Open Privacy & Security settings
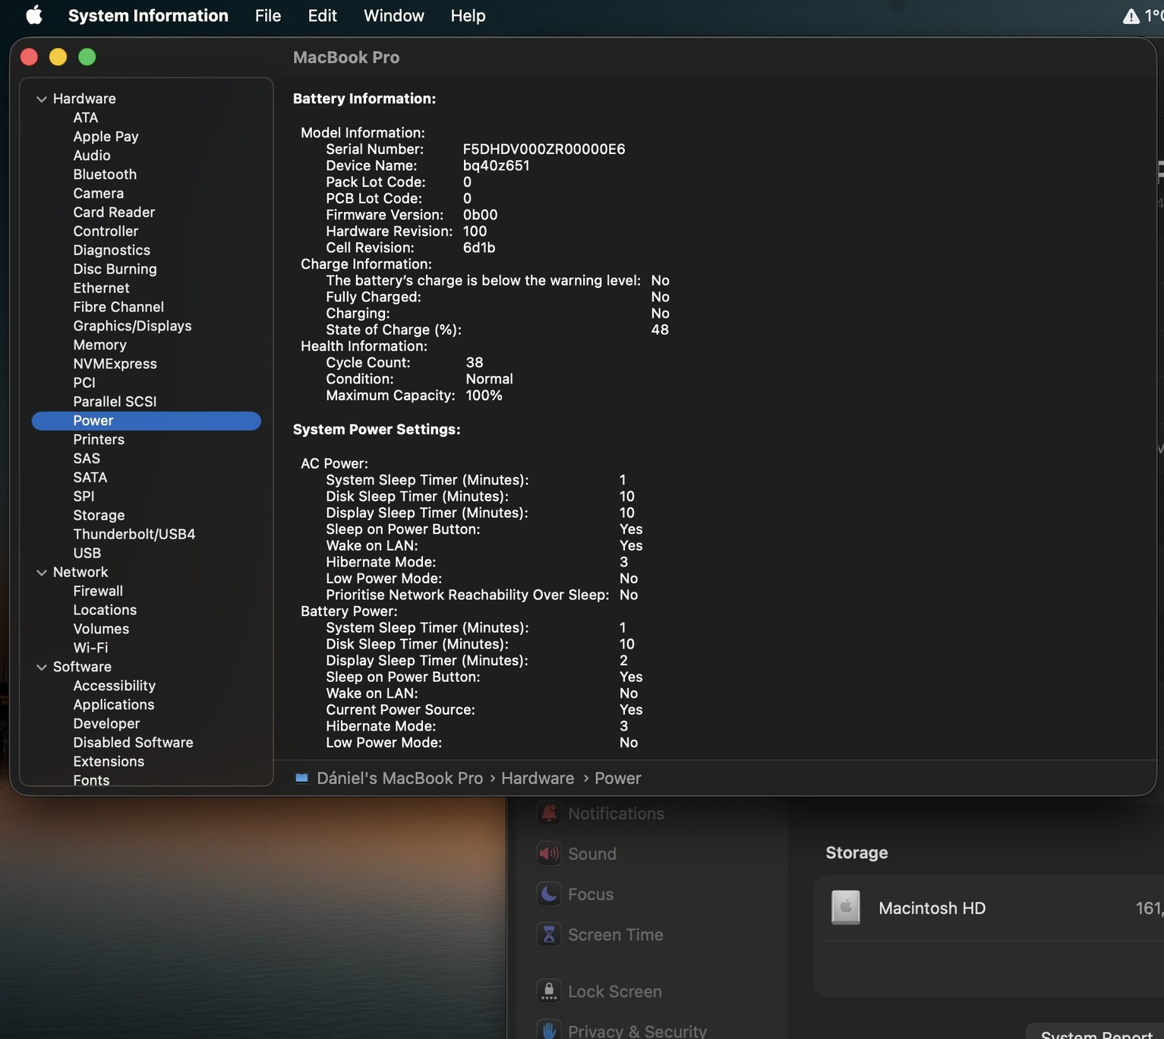 [637, 1031]
